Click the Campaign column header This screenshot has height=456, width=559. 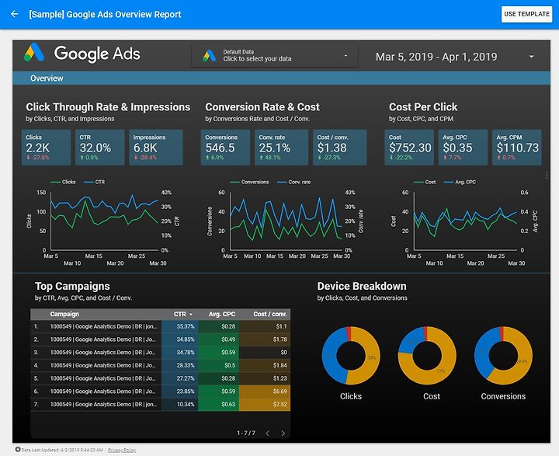[64, 314]
